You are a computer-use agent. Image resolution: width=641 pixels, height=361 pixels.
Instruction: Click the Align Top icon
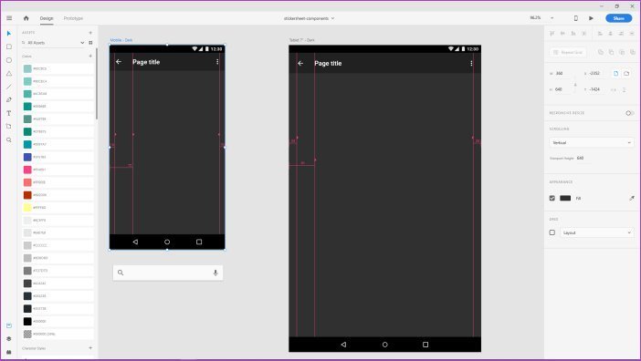552,33
